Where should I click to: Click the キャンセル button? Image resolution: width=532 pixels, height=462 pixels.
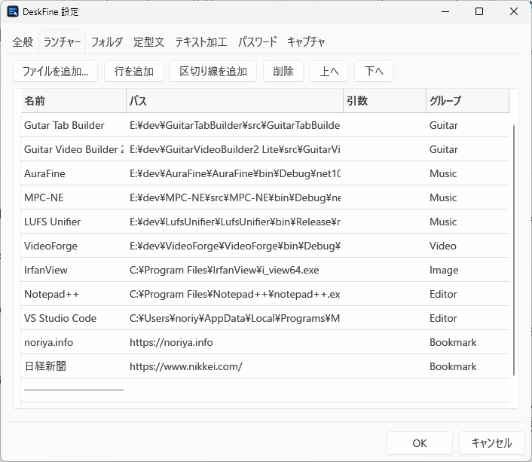(x=491, y=443)
